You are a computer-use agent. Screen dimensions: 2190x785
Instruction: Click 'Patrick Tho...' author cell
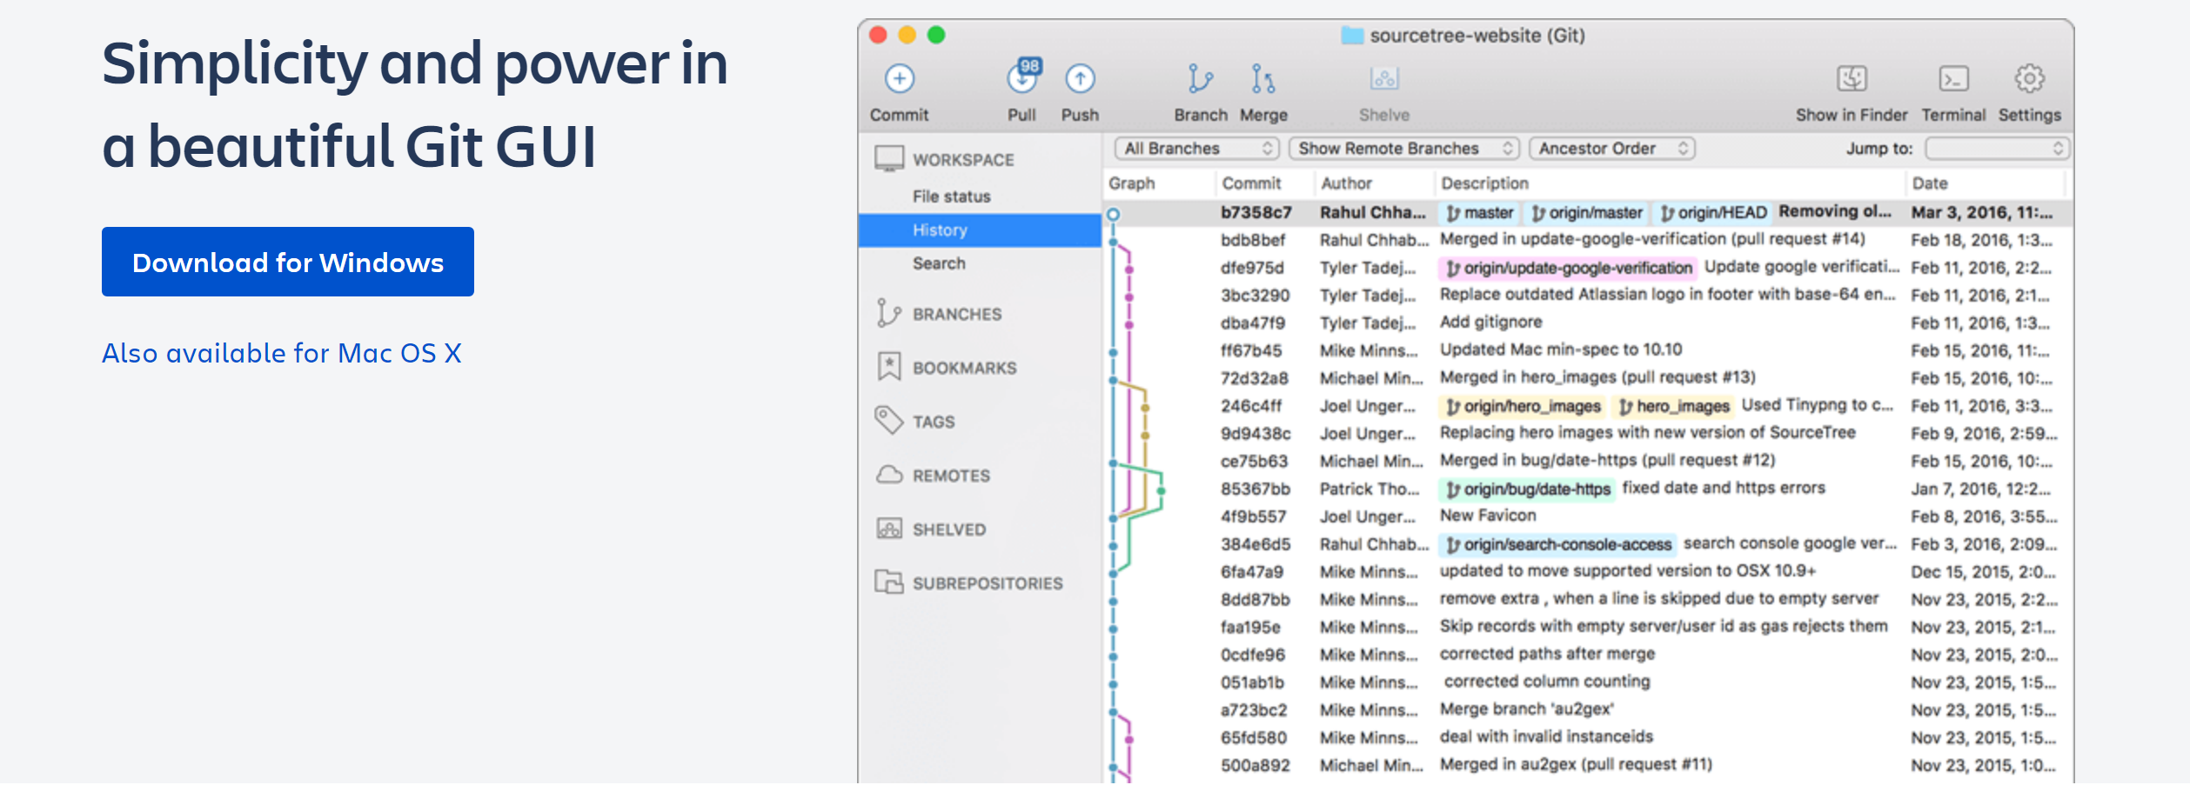(1369, 489)
